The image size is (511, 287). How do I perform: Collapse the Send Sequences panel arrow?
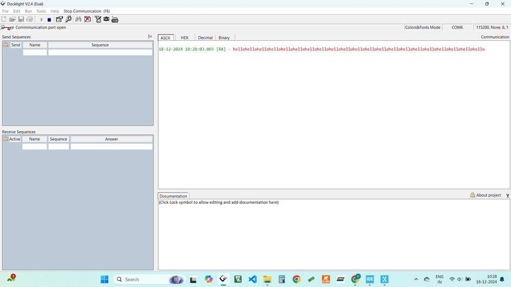(150, 36)
